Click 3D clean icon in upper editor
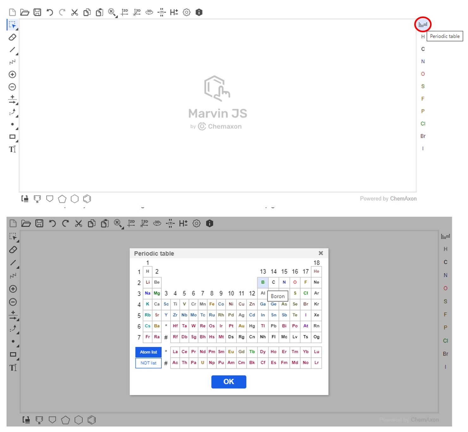The height and width of the screenshot is (432, 468). tap(137, 12)
